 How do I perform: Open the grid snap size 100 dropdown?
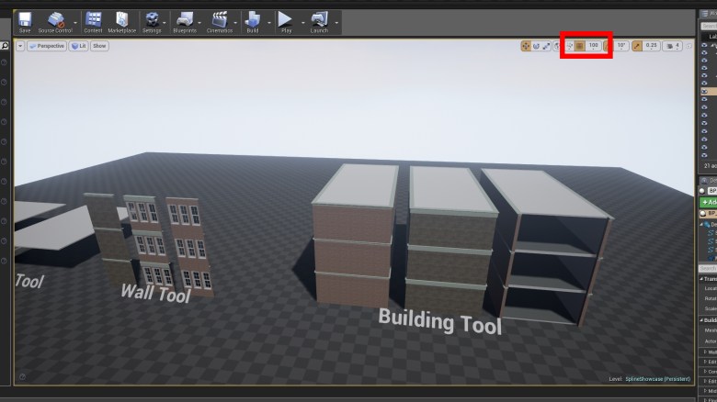[594, 45]
